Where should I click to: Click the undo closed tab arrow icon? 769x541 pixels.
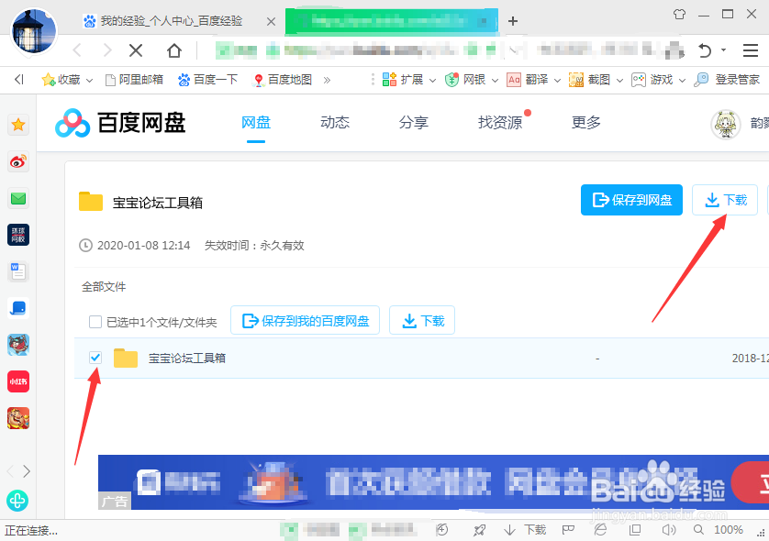705,50
